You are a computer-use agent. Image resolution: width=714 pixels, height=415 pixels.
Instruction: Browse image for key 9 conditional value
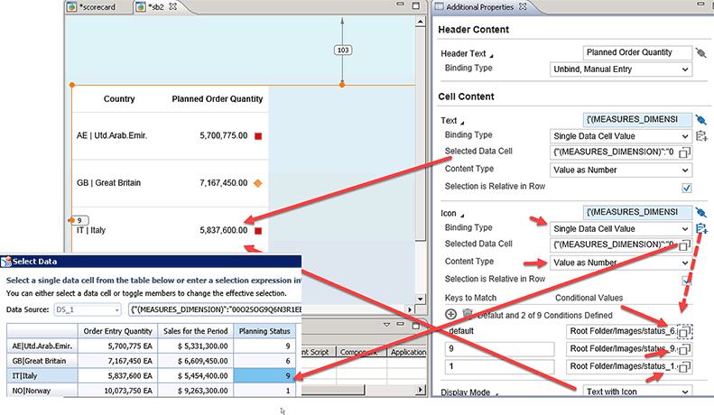685,348
